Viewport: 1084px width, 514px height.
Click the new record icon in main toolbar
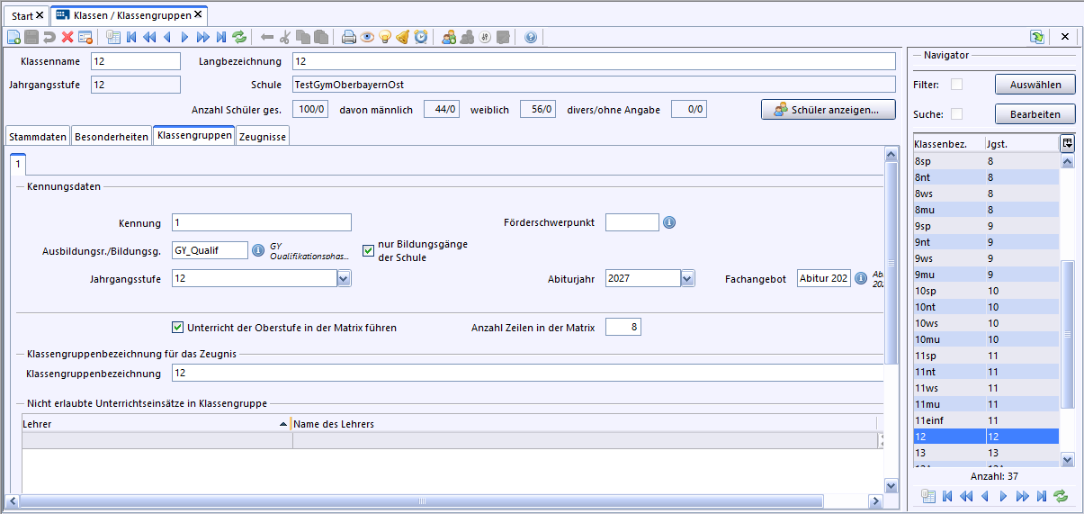pos(13,37)
